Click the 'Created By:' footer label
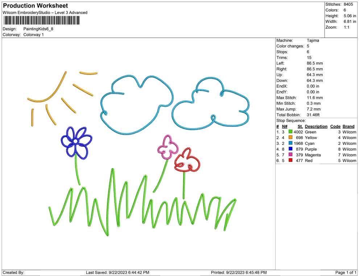 coord(13,272)
